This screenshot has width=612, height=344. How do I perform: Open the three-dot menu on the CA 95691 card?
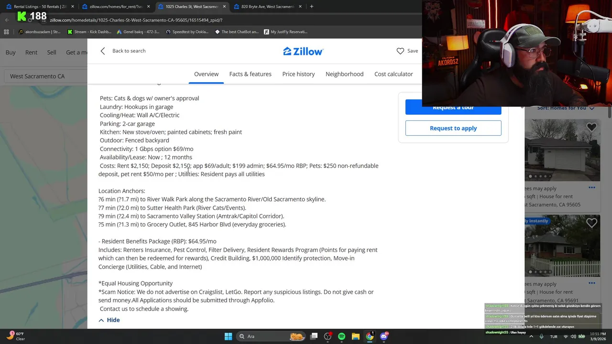pos(591,283)
